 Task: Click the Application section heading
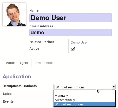point(17,77)
